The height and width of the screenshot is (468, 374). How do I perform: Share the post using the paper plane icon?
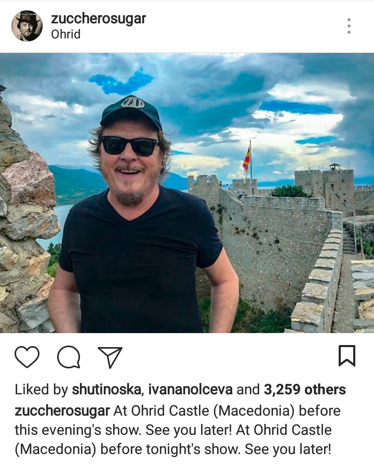[110, 357]
